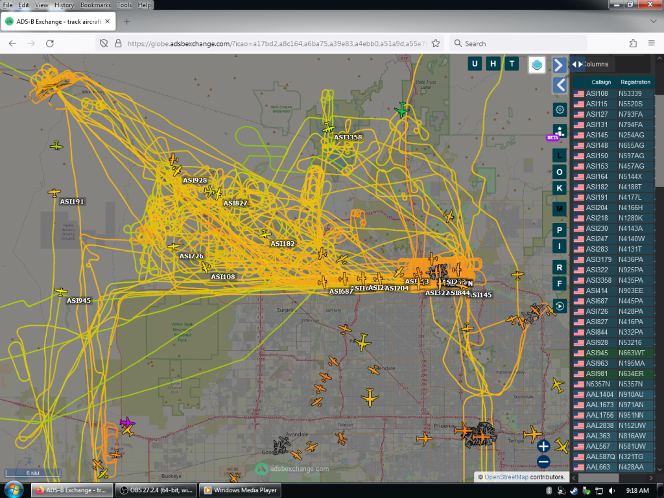Viewport: 664px width, 498px height.
Task: Zoom in with the plus button
Action: (x=543, y=446)
